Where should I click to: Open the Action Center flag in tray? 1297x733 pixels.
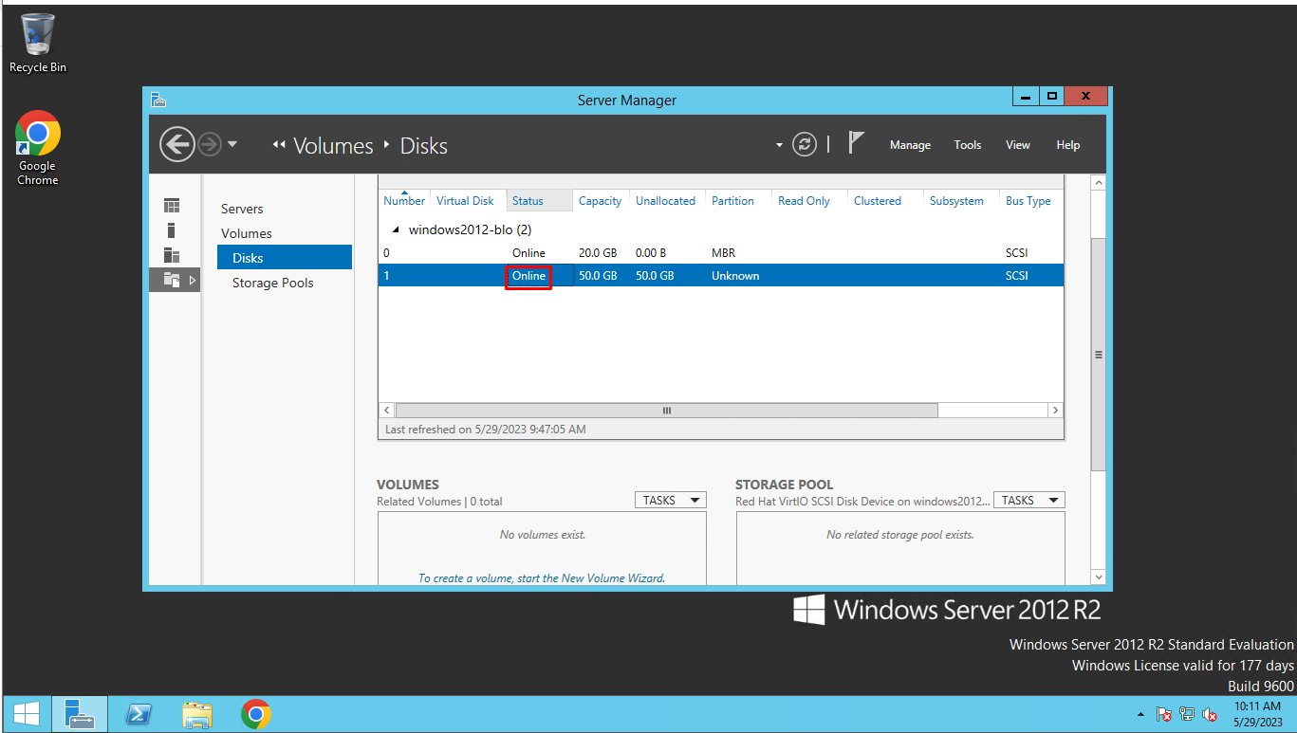tap(1164, 714)
